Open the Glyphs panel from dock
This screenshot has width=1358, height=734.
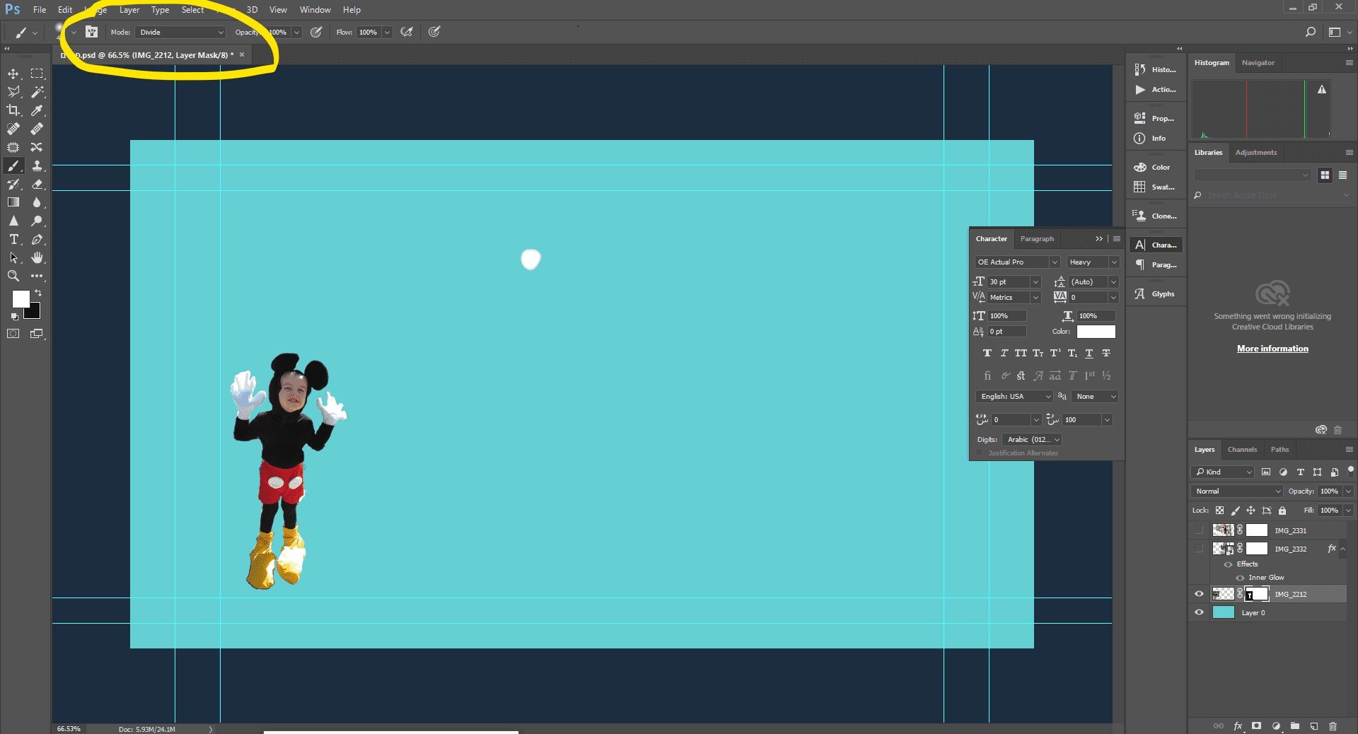(1155, 293)
